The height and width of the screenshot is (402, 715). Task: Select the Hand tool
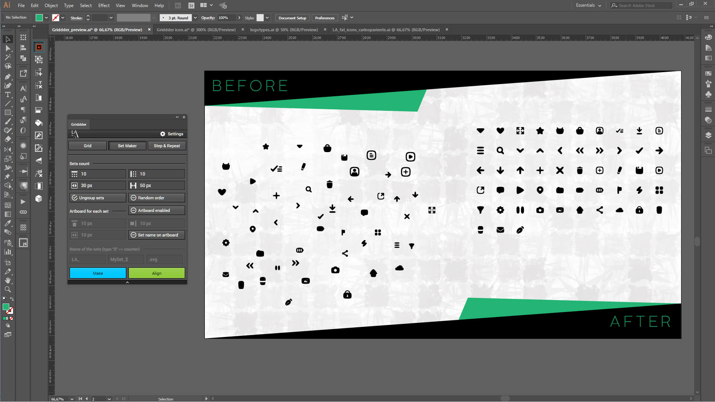point(7,280)
